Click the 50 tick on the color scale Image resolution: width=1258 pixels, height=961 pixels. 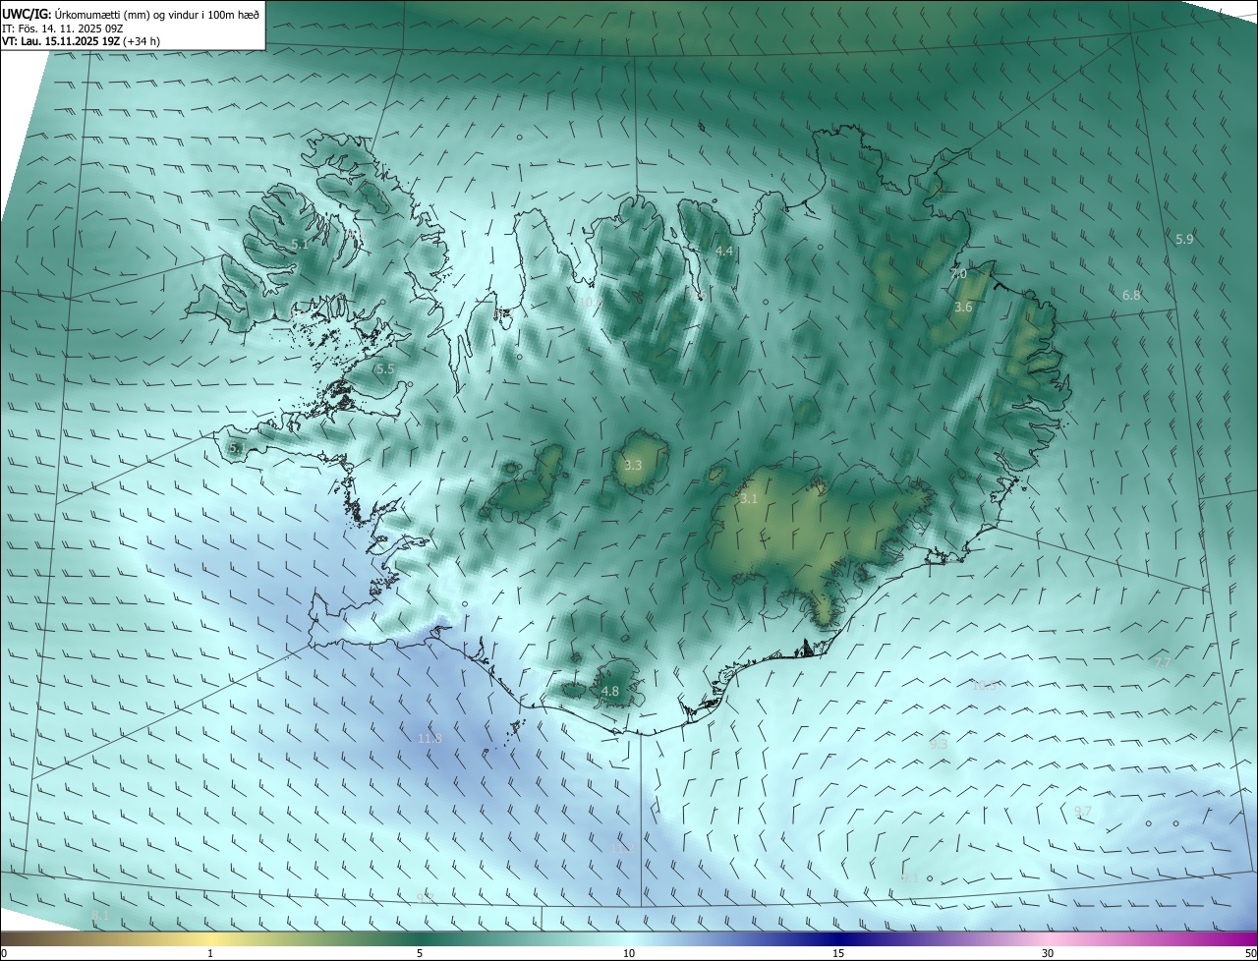(x=1250, y=953)
